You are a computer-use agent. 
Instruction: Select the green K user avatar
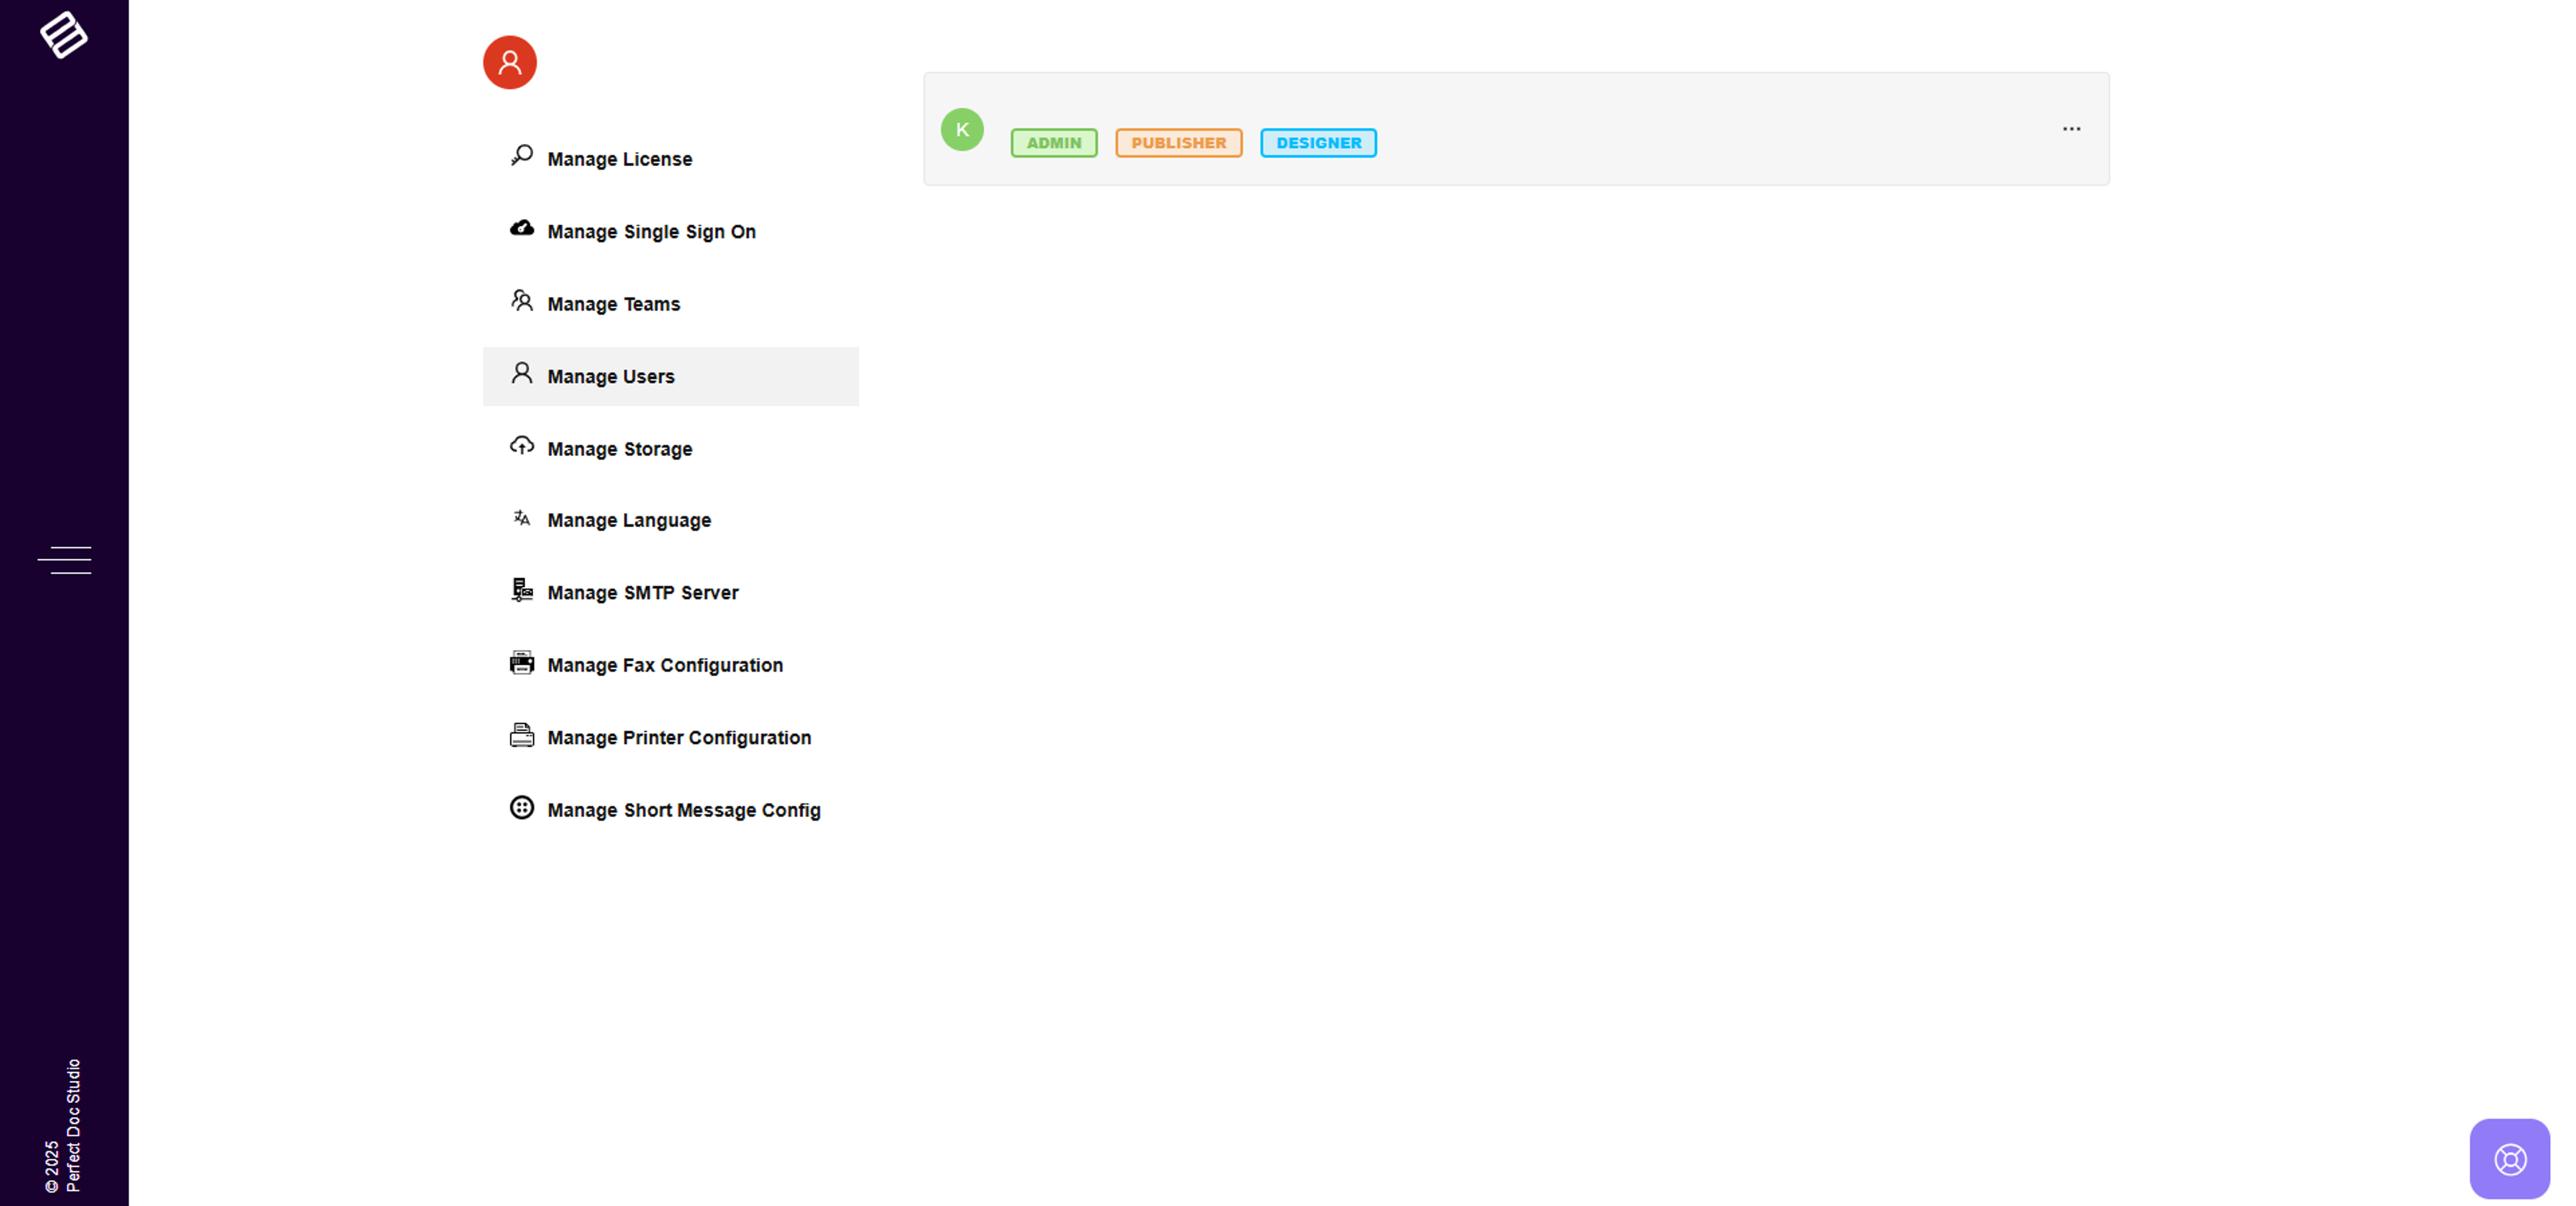coord(962,130)
